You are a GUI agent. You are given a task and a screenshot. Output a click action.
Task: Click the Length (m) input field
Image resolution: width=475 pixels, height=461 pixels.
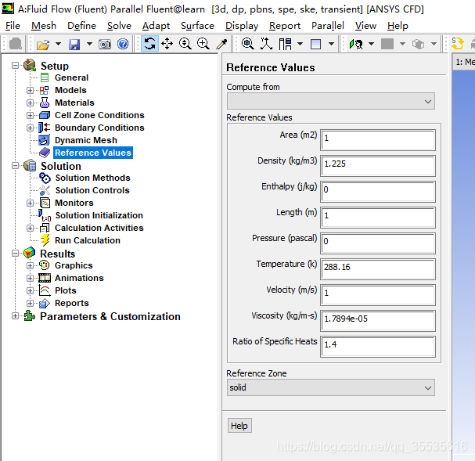click(378, 218)
